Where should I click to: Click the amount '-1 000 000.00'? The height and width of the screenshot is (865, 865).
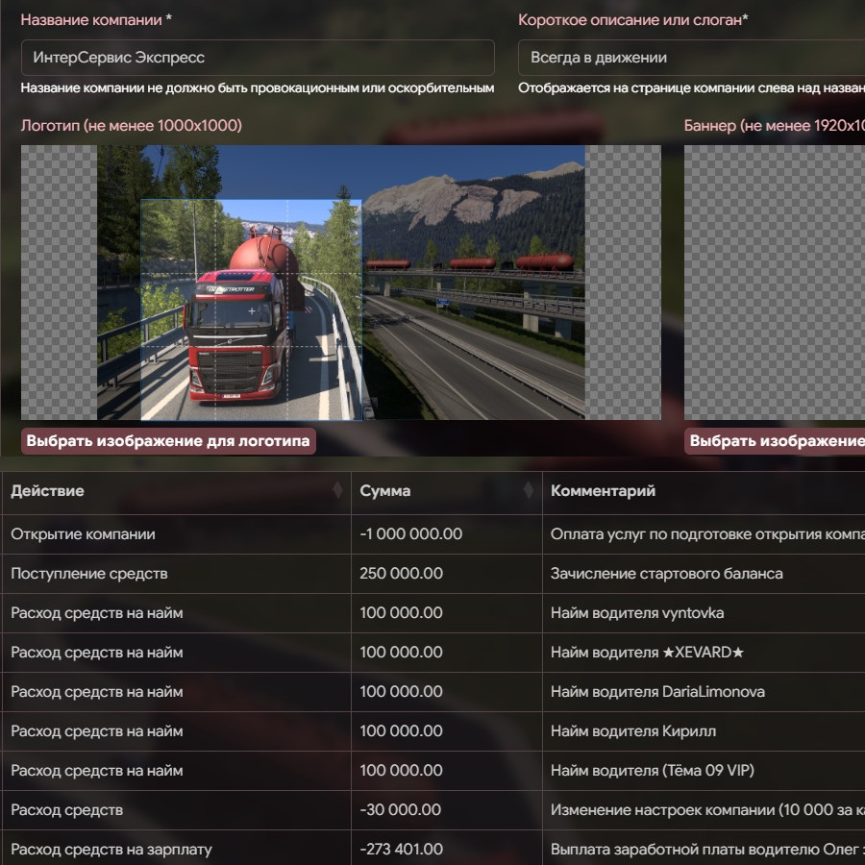[411, 534]
